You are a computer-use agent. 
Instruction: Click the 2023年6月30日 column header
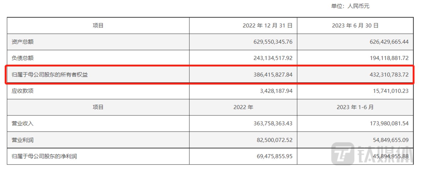[x=355, y=26]
